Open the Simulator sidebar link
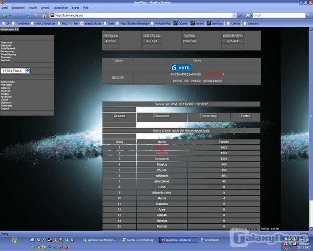This screenshot has width=313, height=251. pyautogui.click(x=6, y=106)
